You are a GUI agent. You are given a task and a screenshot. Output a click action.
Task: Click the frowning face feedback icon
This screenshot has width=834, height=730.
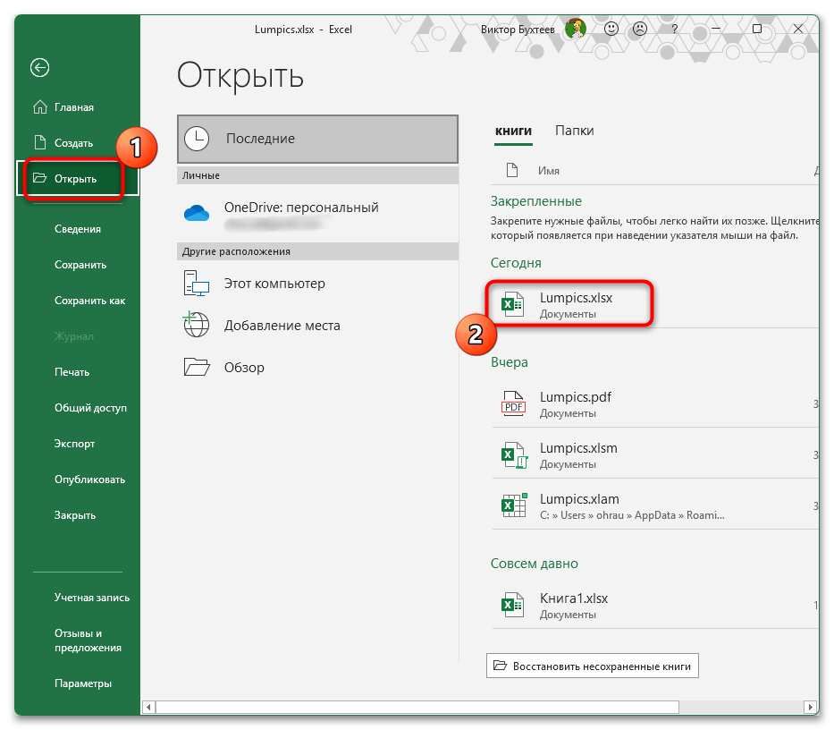coord(640,29)
